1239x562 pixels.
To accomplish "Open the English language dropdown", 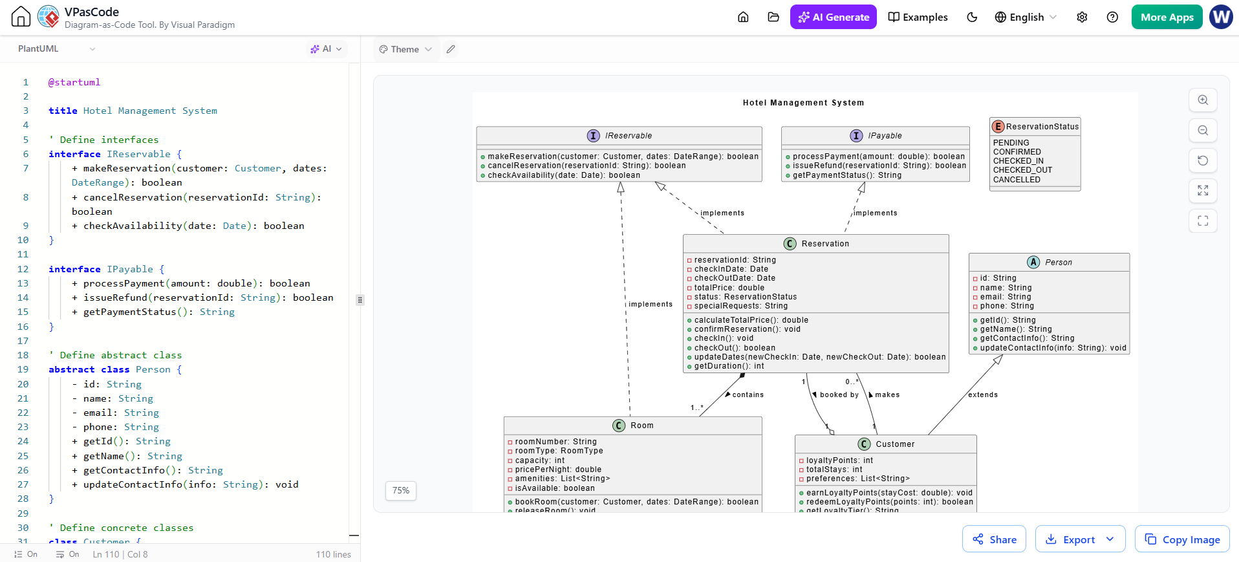I will [x=1026, y=17].
